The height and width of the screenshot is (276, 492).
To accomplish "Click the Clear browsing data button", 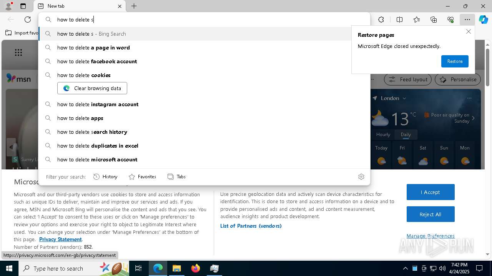I will pos(92,88).
